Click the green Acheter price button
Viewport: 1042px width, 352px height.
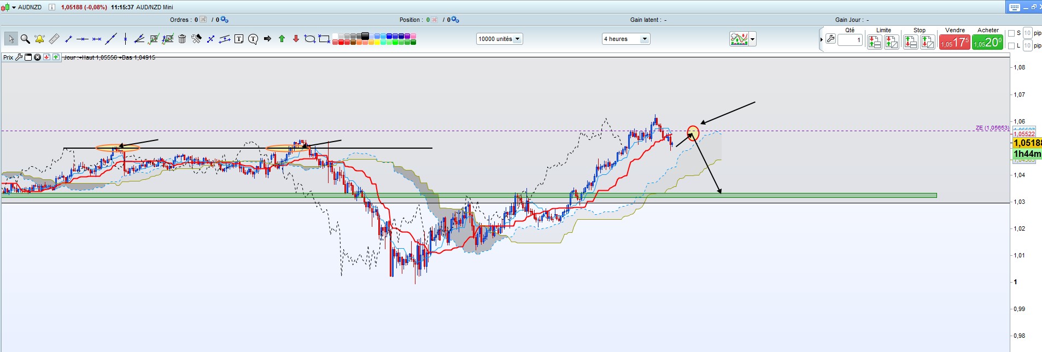[x=987, y=42]
